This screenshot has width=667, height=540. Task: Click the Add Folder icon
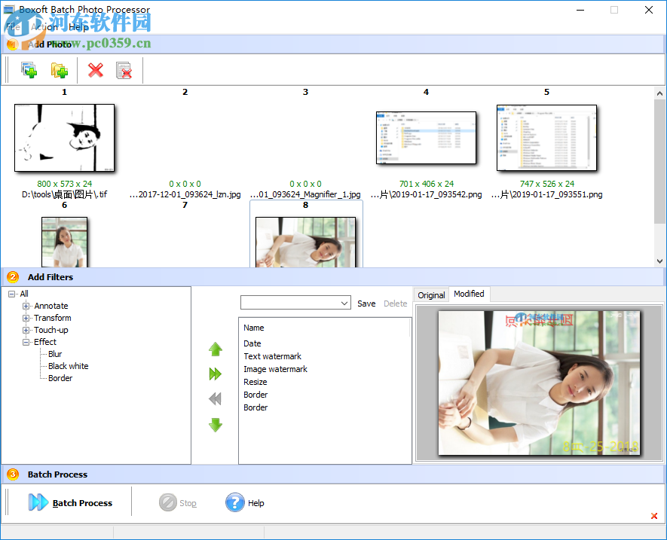click(60, 69)
